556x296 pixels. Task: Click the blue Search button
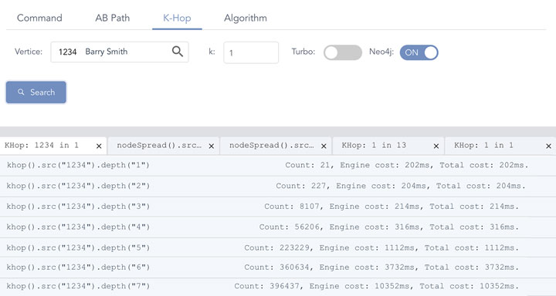tap(36, 92)
